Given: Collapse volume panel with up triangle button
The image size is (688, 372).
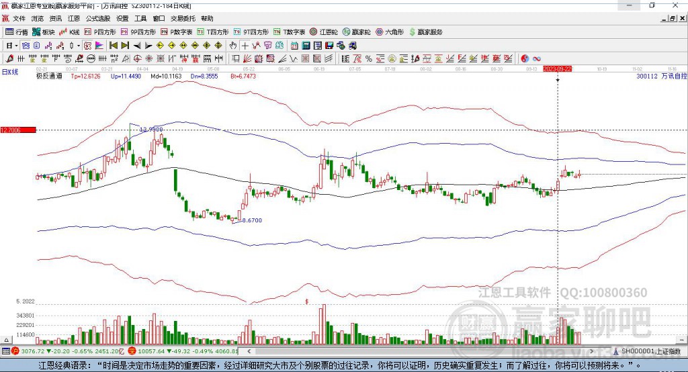Looking at the screenshot, I should (x=6, y=340).
